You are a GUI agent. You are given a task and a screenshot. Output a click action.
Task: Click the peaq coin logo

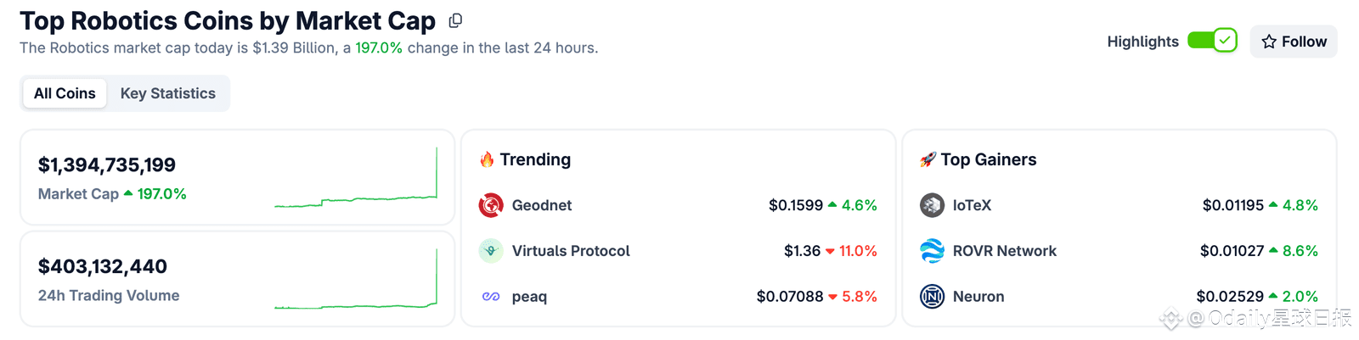[491, 297]
